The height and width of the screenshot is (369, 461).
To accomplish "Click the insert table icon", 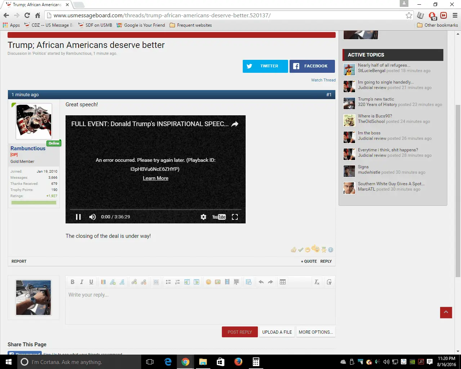I will point(283,282).
